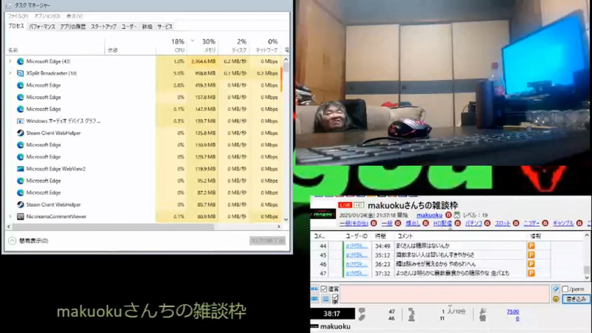592x333 pixels.
Task: Expand the Microsoft Edge (43) process group
Action: (x=10, y=61)
